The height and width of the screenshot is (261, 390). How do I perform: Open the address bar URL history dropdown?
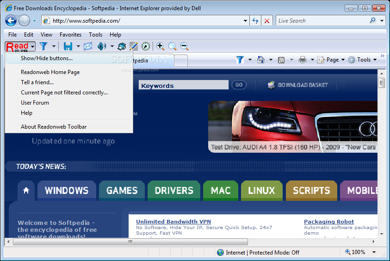point(245,21)
